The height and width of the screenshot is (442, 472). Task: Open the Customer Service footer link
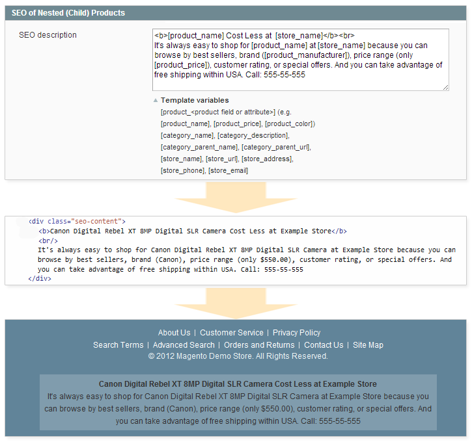[x=231, y=333]
